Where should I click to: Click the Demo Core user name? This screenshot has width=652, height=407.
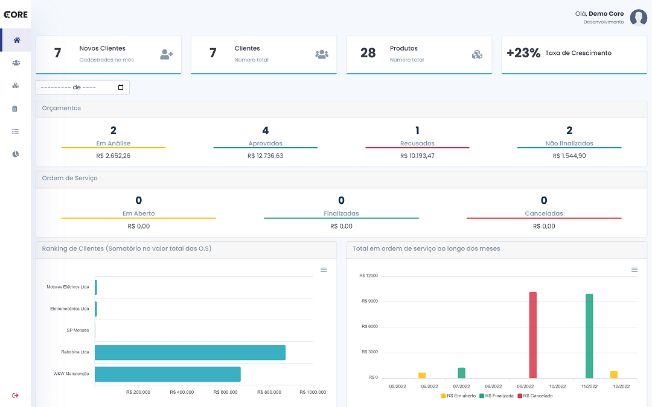pyautogui.click(x=606, y=14)
